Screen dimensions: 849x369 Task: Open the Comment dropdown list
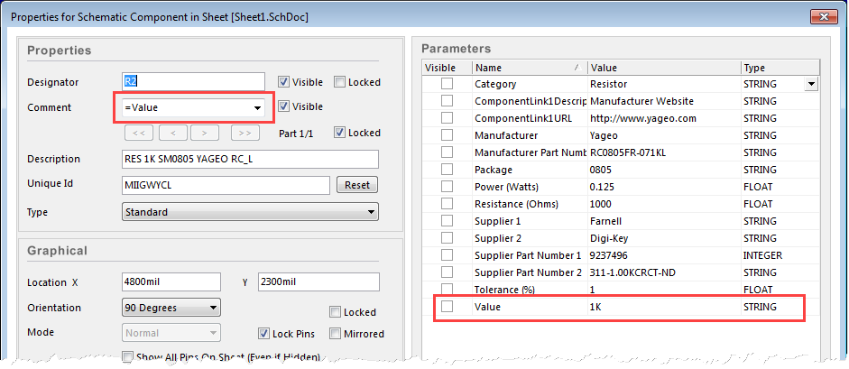click(x=259, y=108)
